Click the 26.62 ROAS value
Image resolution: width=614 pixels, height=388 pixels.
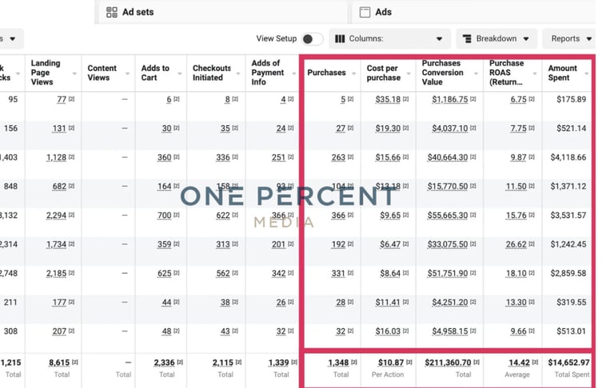(518, 245)
